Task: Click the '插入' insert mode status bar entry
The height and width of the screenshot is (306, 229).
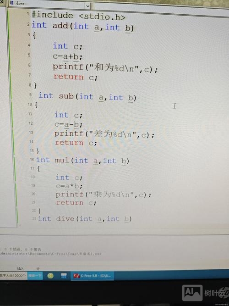Action: pyautogui.click(x=20, y=268)
